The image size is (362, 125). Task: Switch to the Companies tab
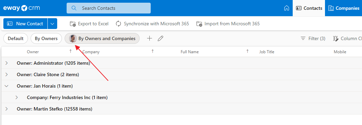click(343, 8)
